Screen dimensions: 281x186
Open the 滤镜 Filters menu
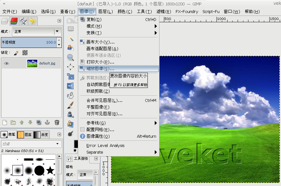164,12
